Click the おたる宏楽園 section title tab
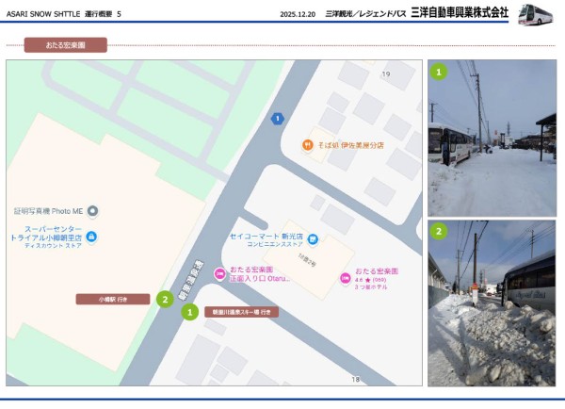565x409 pixels. click(x=65, y=44)
